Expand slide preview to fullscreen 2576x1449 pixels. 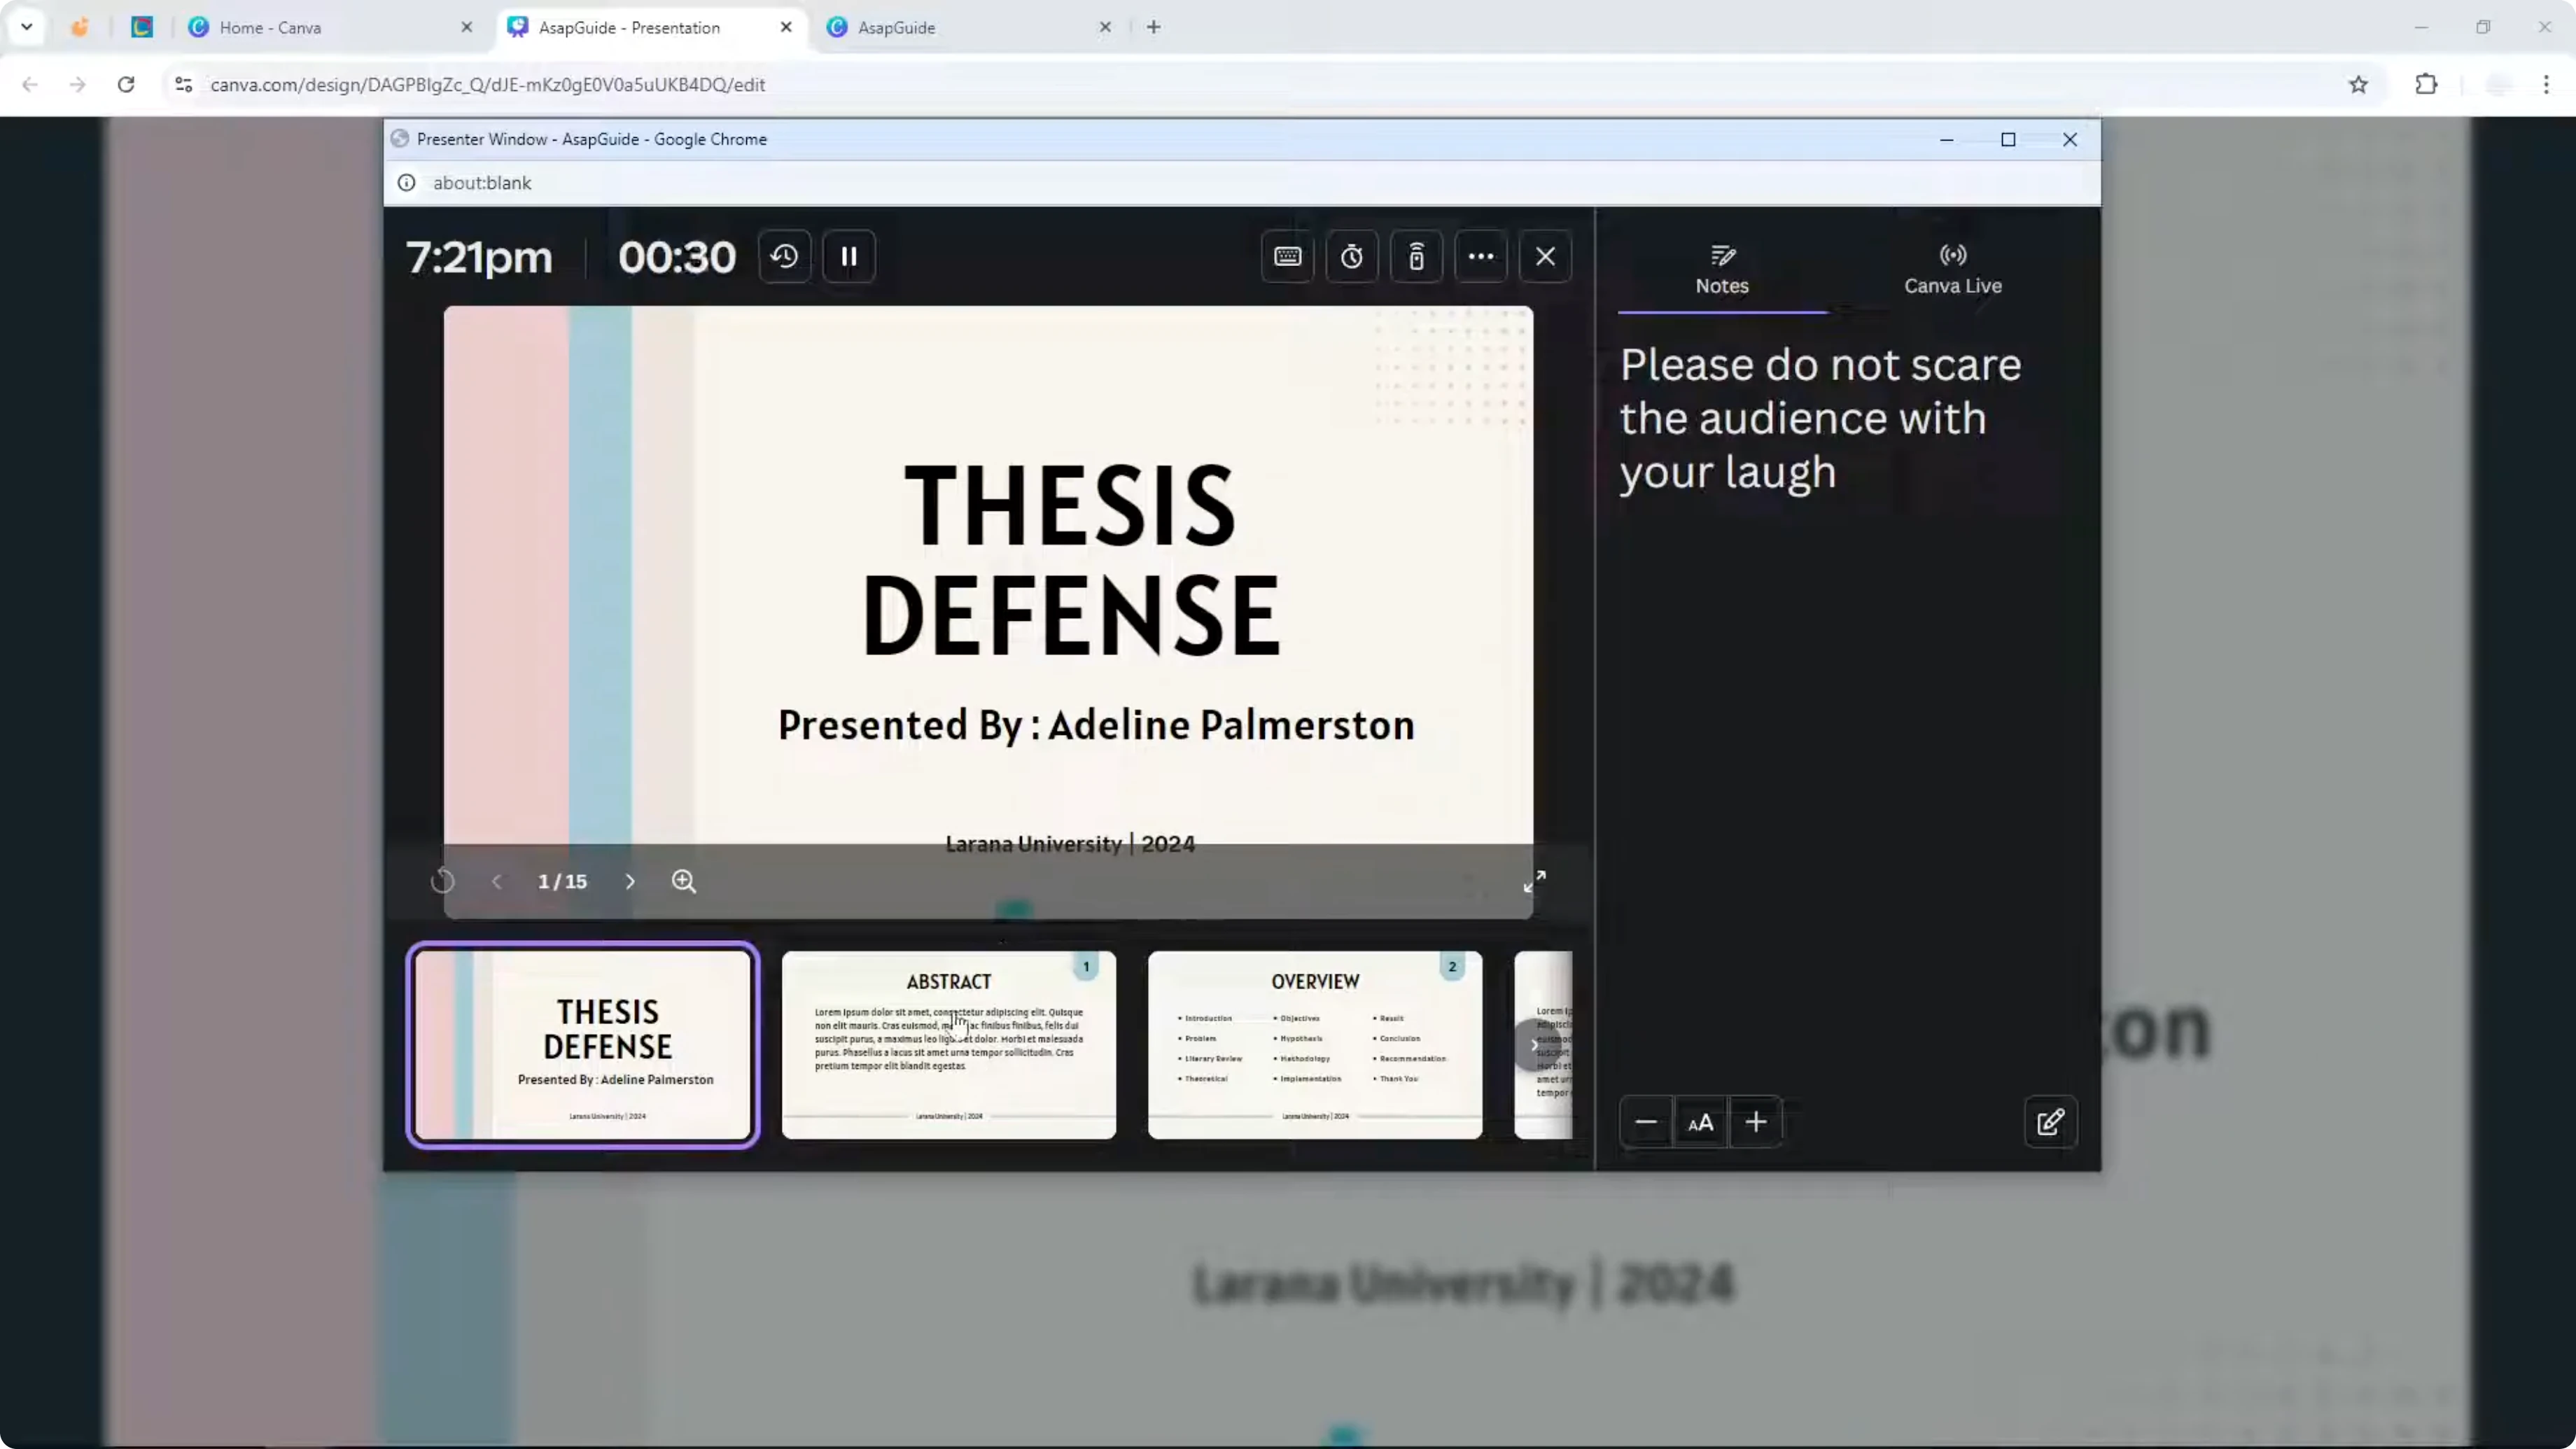[x=1534, y=881]
